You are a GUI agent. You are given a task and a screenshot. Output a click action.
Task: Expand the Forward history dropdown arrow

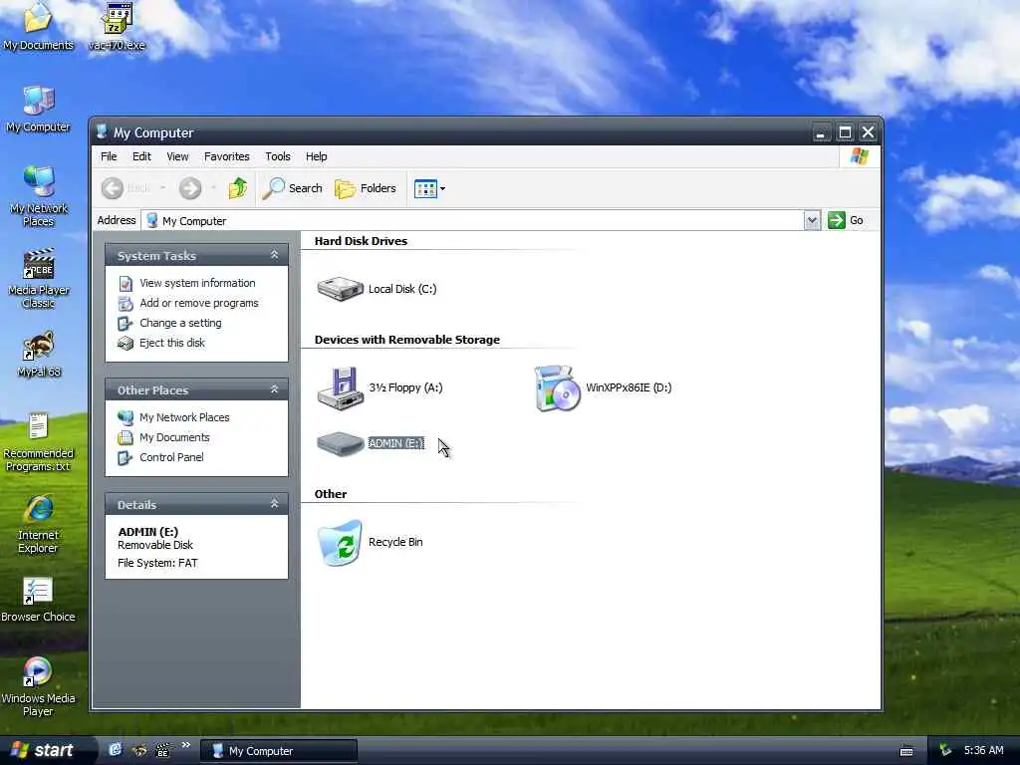pyautogui.click(x=213, y=188)
